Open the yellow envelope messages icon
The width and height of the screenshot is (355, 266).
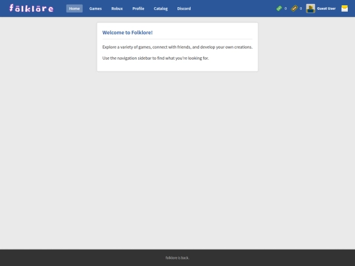coord(344,9)
